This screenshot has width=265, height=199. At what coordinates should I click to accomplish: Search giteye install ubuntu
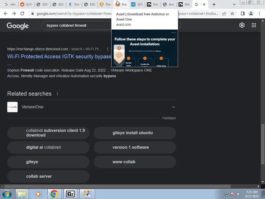click(x=135, y=133)
